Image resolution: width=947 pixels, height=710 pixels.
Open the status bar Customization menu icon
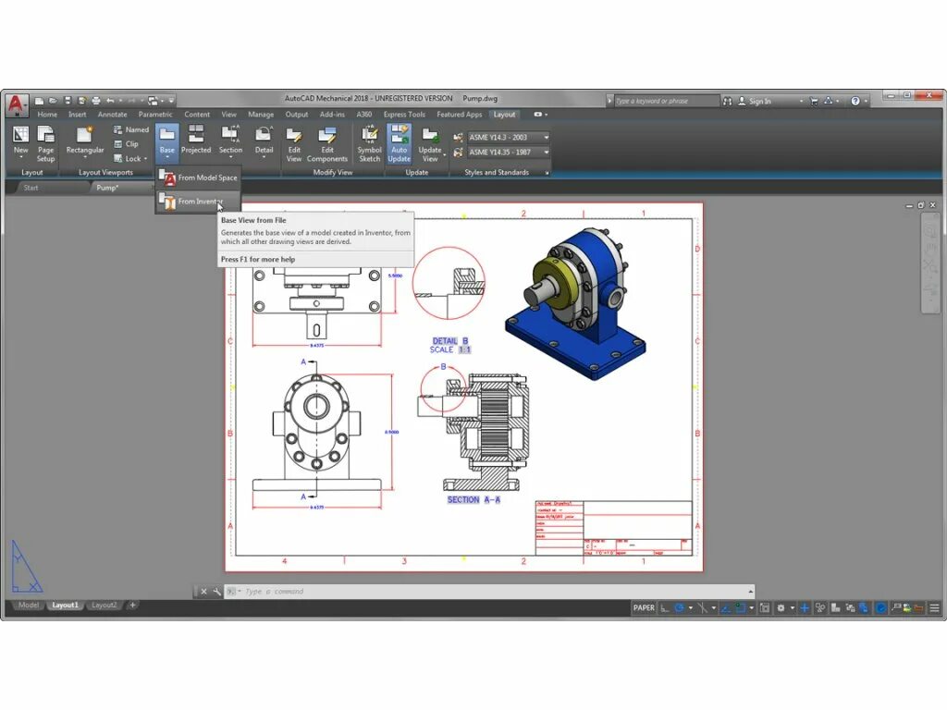pos(934,608)
